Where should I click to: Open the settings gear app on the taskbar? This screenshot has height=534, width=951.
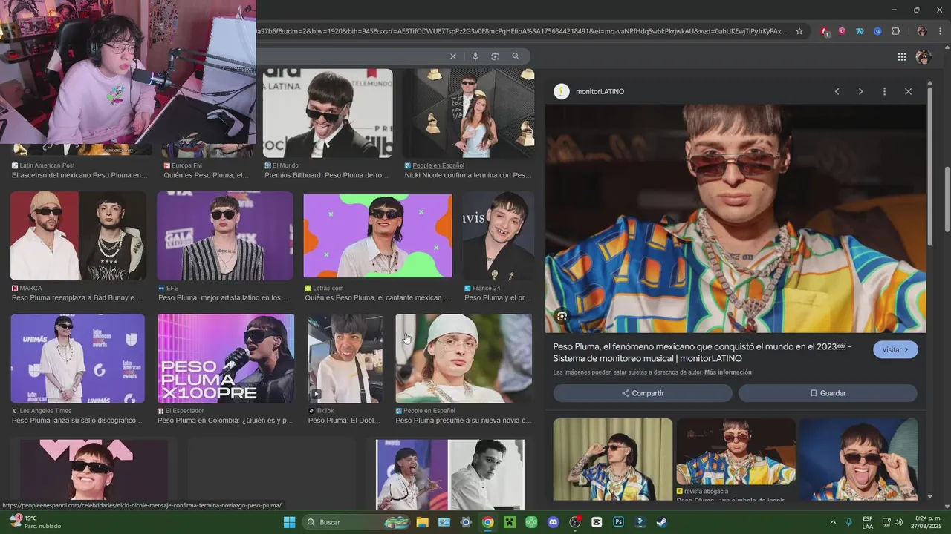[466, 522]
